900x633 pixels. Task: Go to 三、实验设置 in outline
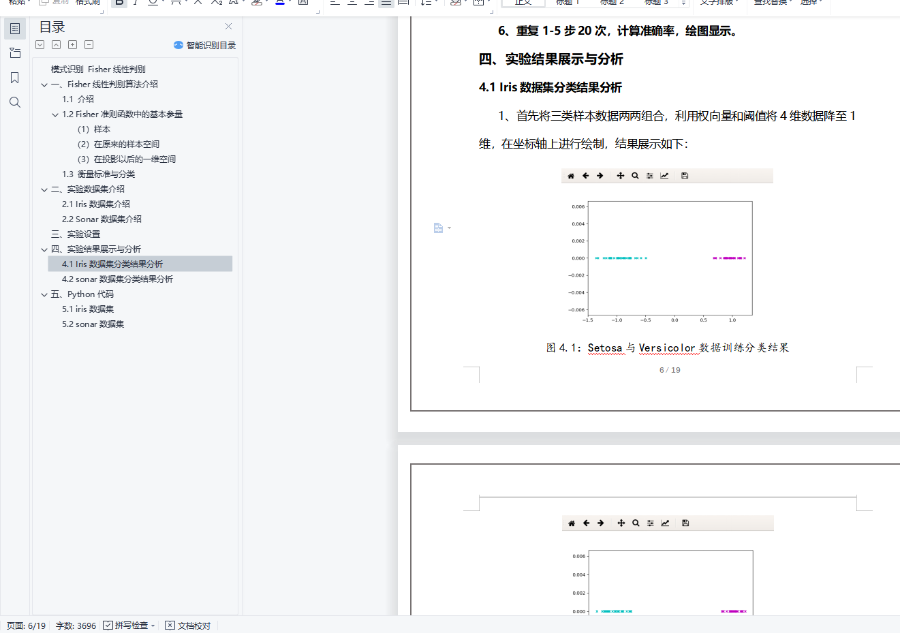click(x=76, y=234)
